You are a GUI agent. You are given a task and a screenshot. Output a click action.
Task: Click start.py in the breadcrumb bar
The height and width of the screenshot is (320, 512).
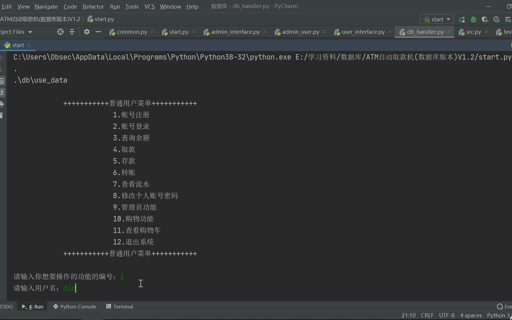tap(101, 19)
